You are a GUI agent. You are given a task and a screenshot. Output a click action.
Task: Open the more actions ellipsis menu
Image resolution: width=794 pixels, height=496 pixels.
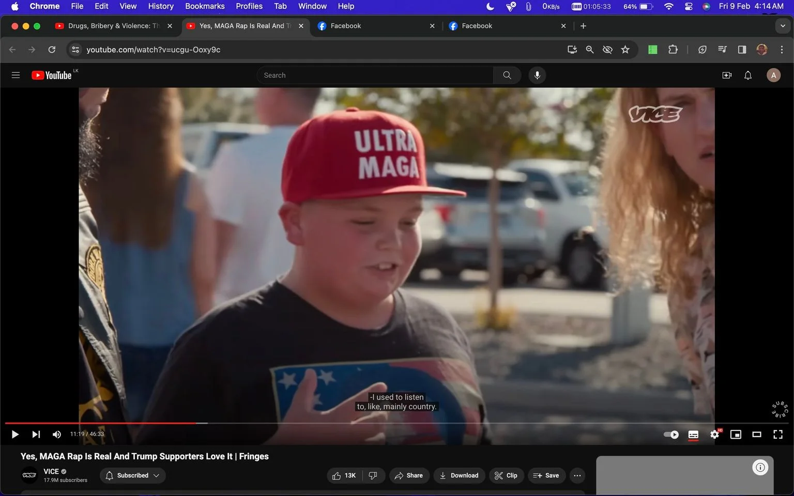click(x=577, y=475)
